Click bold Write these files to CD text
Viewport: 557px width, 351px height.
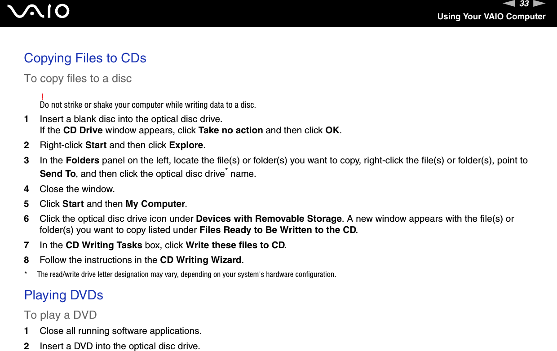(x=235, y=246)
